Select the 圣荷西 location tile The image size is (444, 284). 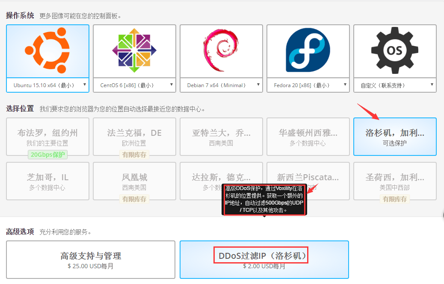[x=395, y=181]
